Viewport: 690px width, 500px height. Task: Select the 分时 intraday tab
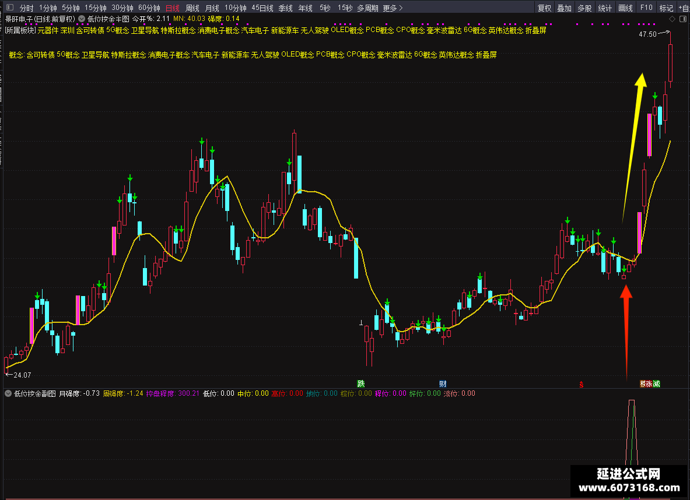26,8
